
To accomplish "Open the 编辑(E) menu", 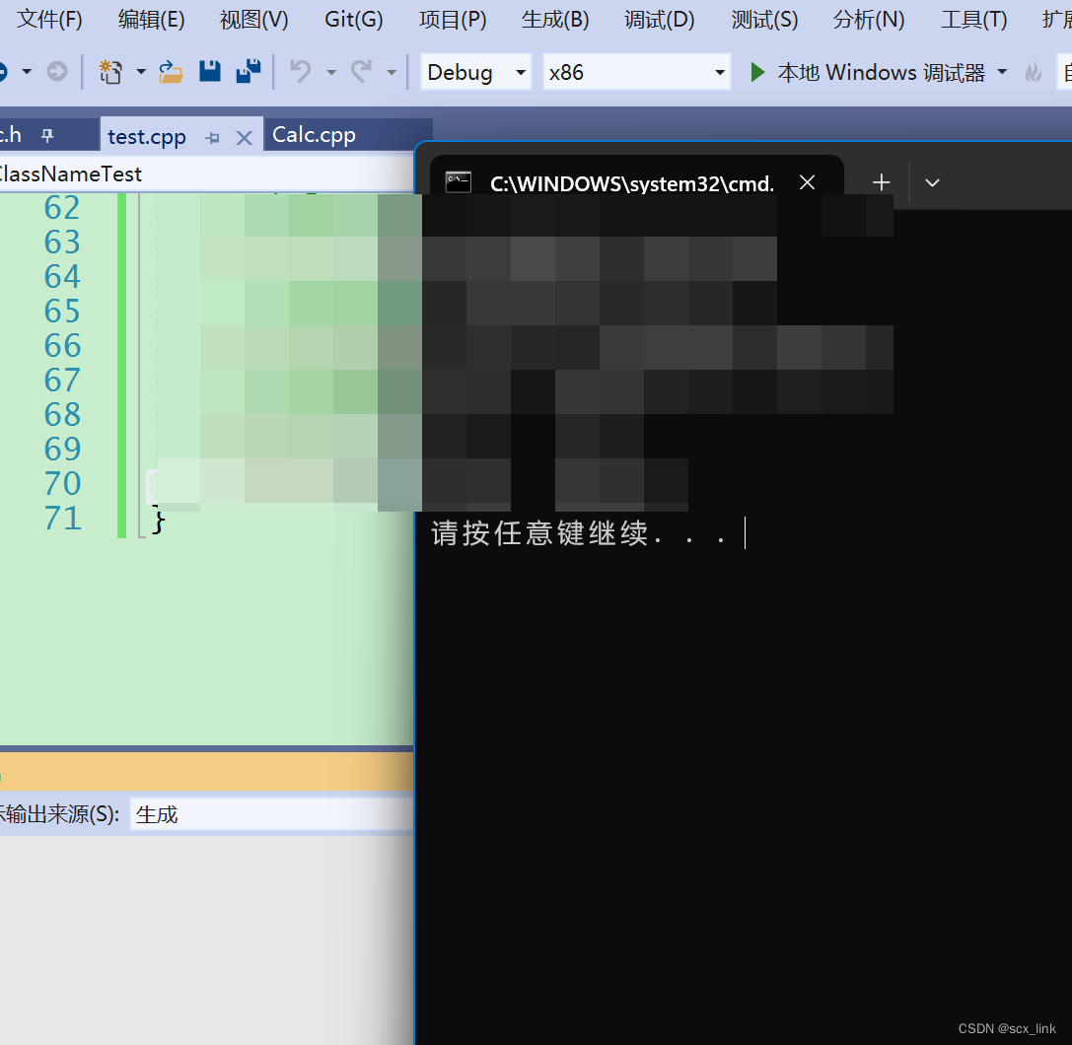I will coord(151,20).
